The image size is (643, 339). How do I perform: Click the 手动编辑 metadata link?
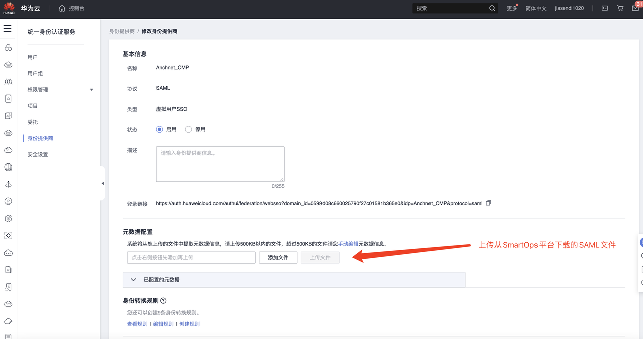(348, 244)
